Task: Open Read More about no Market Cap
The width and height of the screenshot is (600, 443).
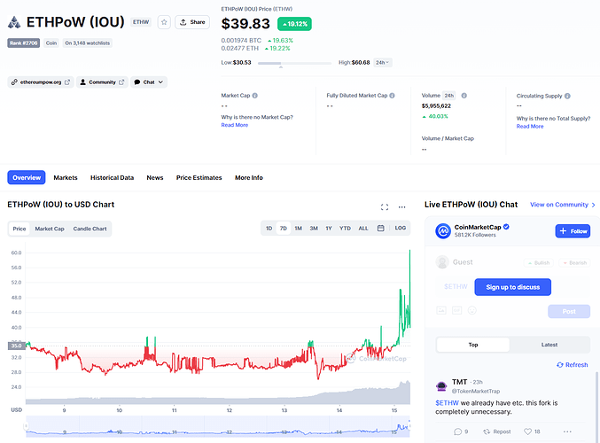Action: (235, 125)
